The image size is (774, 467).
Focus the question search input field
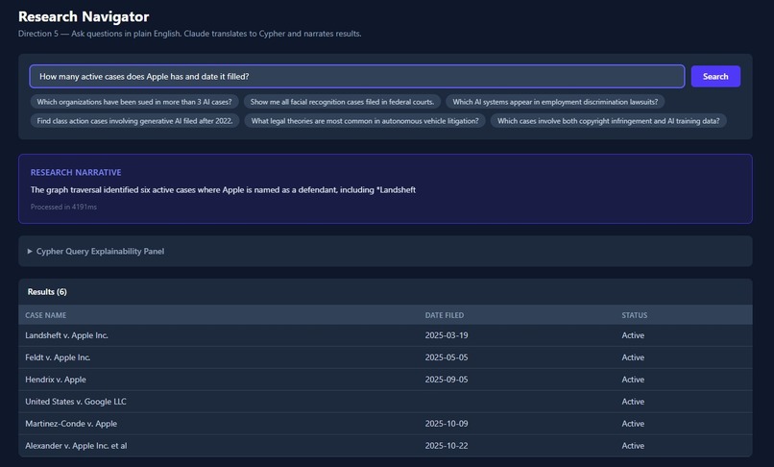point(357,76)
